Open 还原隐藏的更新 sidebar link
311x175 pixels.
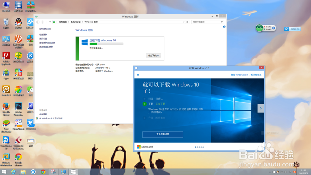pyautogui.click(x=46, y=47)
